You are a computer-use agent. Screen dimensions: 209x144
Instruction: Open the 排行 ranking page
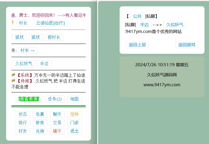tap(23, 123)
